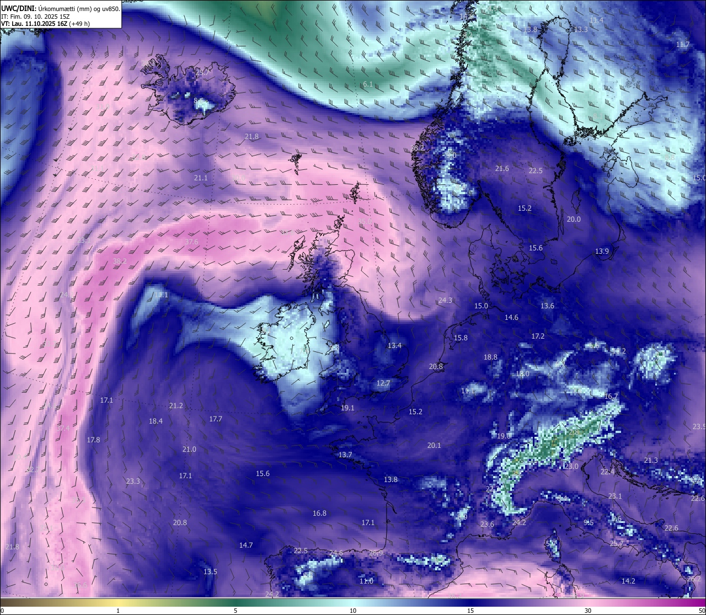Viewport: 706px width, 615px height.
Task: Click the 17.8 value in the Atlantic
Action: [x=93, y=440]
